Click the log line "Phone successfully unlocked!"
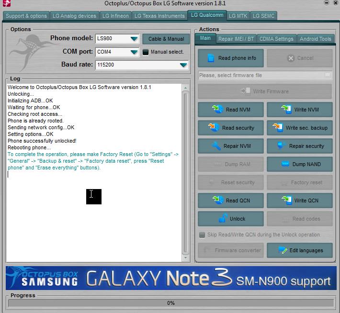Image resolution: width=340 pixels, height=313 pixels. (42, 141)
